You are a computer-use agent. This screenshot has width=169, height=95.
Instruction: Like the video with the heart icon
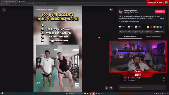pos(120,27)
